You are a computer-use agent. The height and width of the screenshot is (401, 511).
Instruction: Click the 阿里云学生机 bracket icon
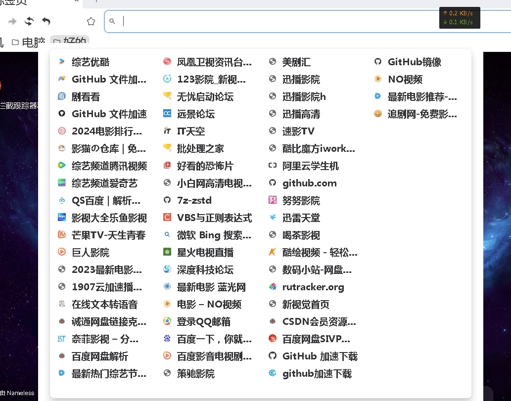[273, 166]
